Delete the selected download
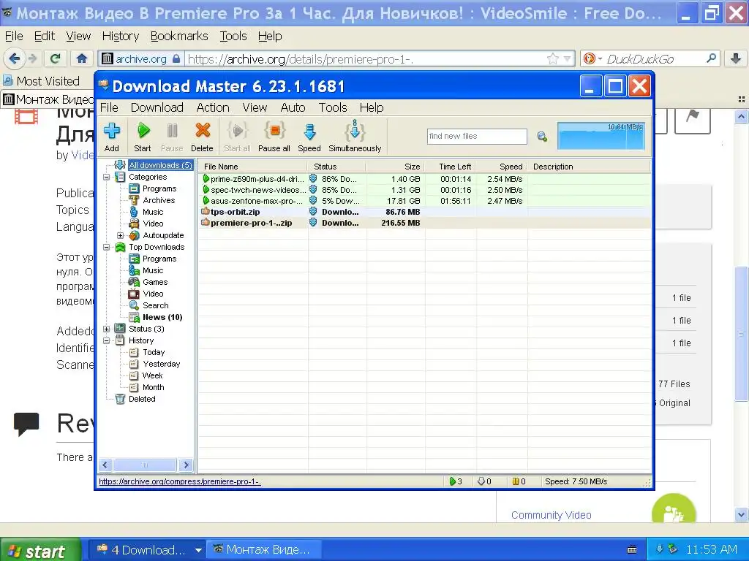This screenshot has height=561, width=749. pos(202,137)
